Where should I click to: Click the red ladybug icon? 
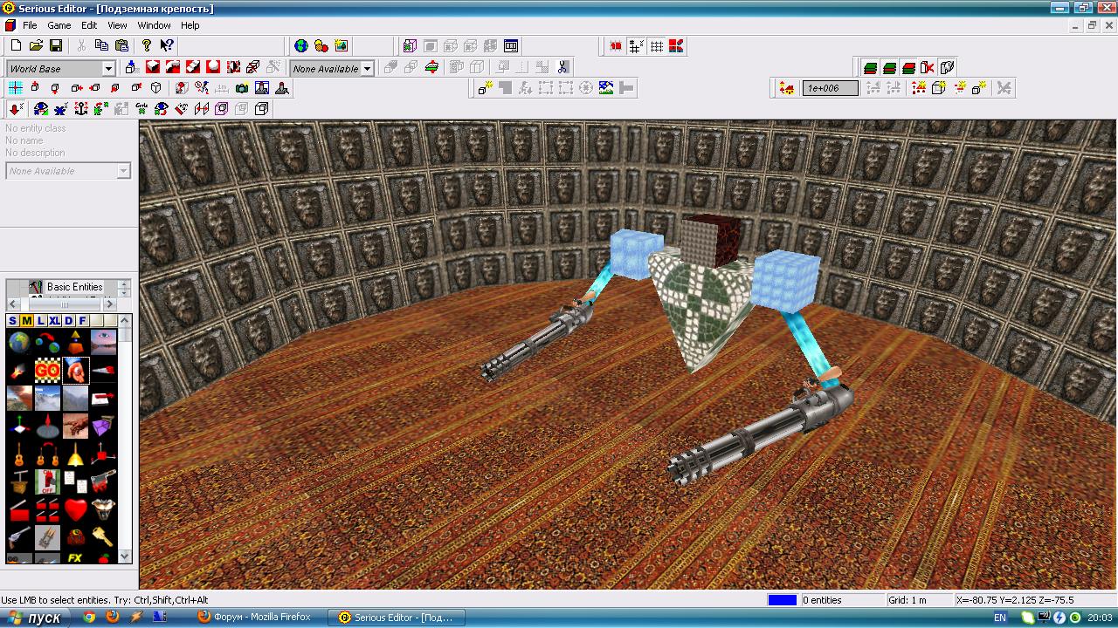point(616,45)
